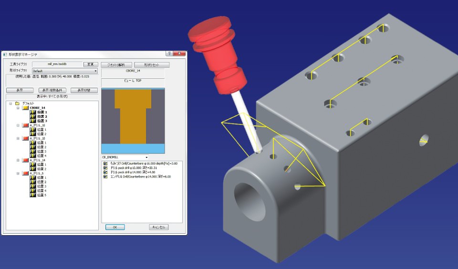
Task: Click the red A_ドリル_6 feature icon
Action: pos(26,173)
